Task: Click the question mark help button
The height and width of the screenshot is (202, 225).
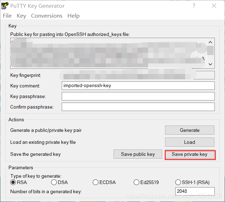Action: 194,6
